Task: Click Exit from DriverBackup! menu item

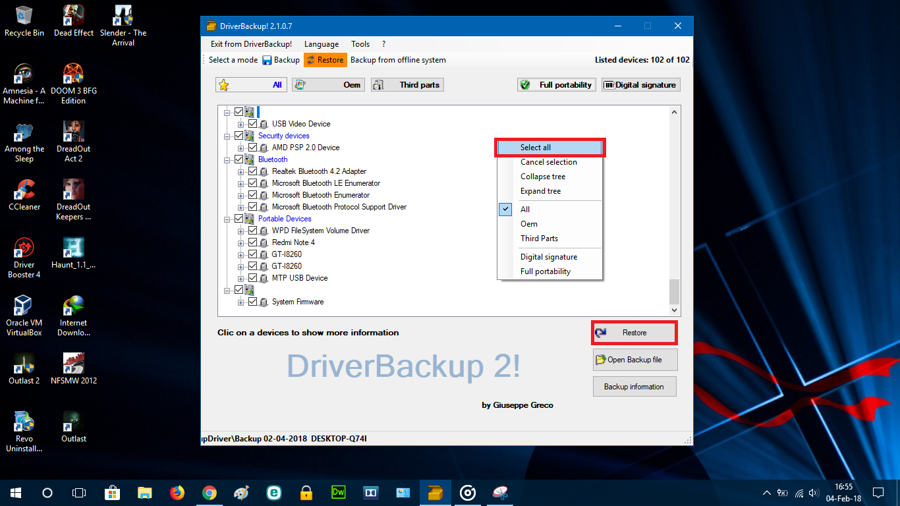Action: (251, 44)
